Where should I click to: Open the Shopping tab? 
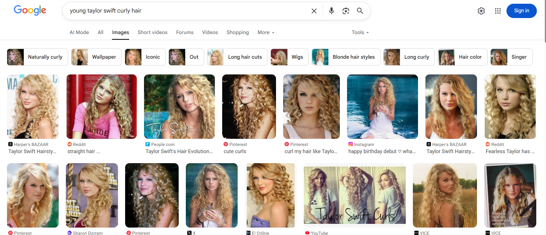pos(238,32)
